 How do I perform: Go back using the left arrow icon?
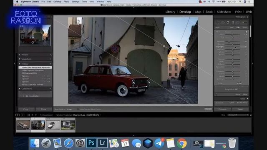pos(33,115)
